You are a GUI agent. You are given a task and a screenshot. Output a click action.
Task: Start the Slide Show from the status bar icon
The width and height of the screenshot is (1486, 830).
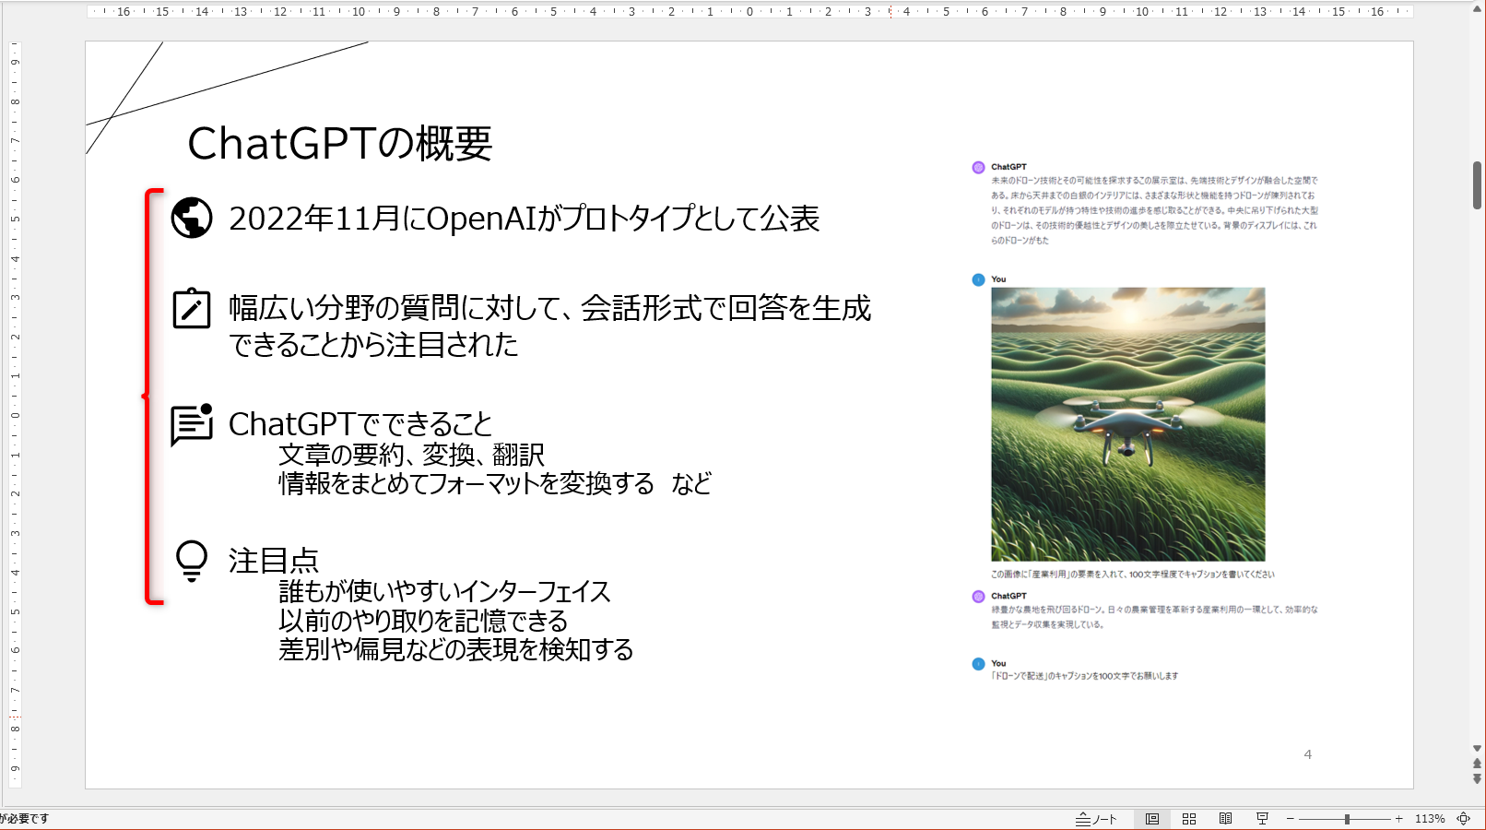pyautogui.click(x=1261, y=818)
